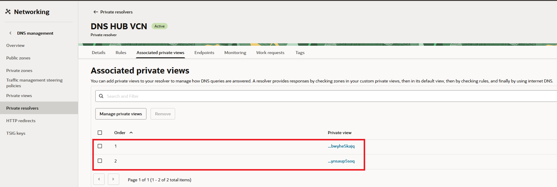Click the back chevron beside DNS management
Image resolution: width=557 pixels, height=187 pixels.
(10, 33)
